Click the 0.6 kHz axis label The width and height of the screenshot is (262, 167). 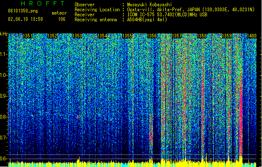[x=4, y=159]
